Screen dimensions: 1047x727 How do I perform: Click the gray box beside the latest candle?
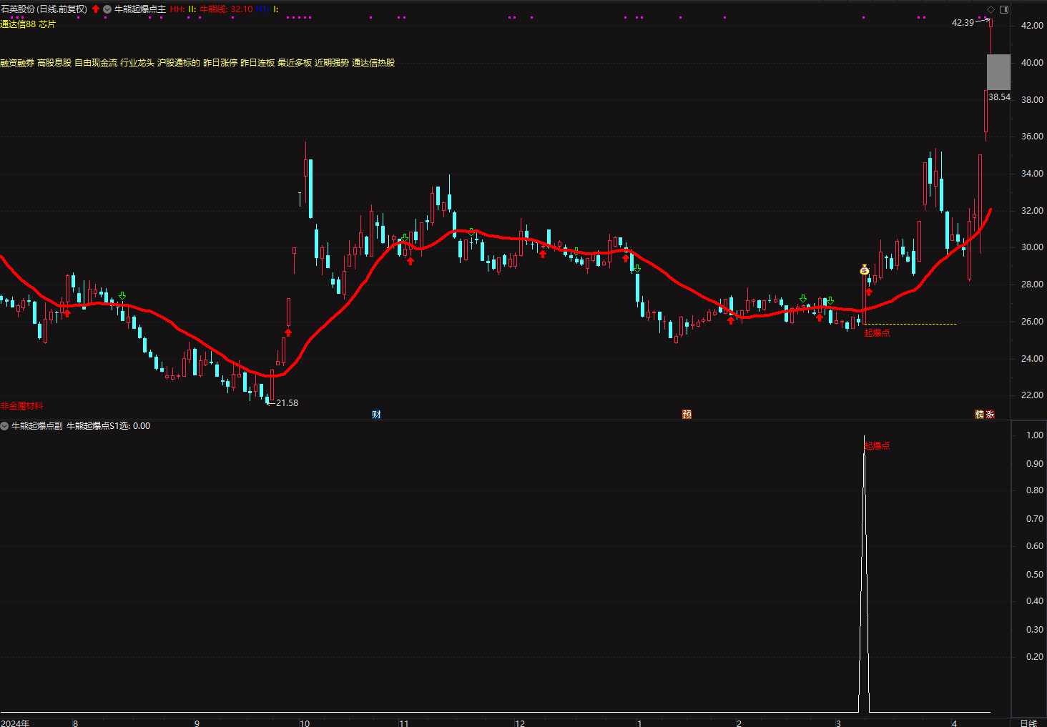pyautogui.click(x=999, y=72)
